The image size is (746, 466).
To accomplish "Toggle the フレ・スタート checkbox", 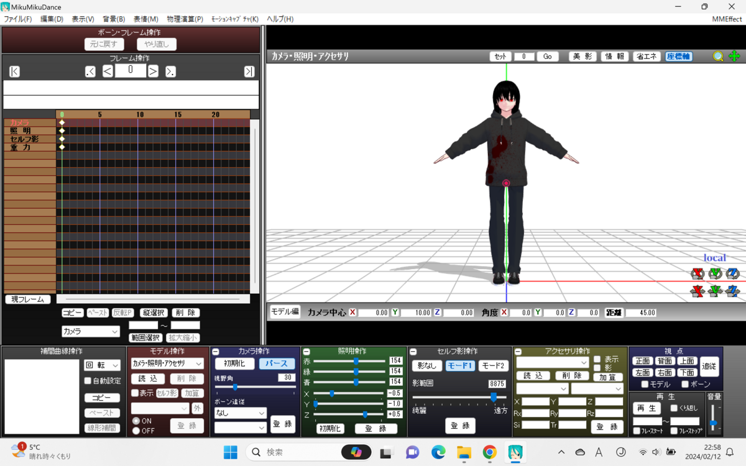I will [x=637, y=431].
